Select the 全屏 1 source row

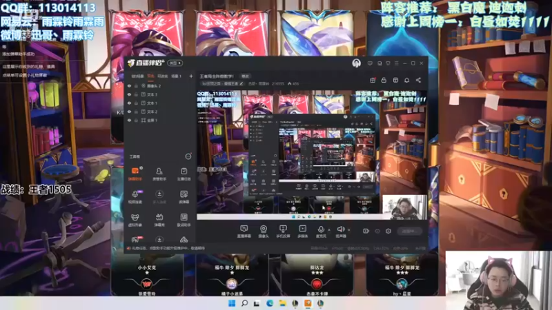pyautogui.click(x=160, y=120)
